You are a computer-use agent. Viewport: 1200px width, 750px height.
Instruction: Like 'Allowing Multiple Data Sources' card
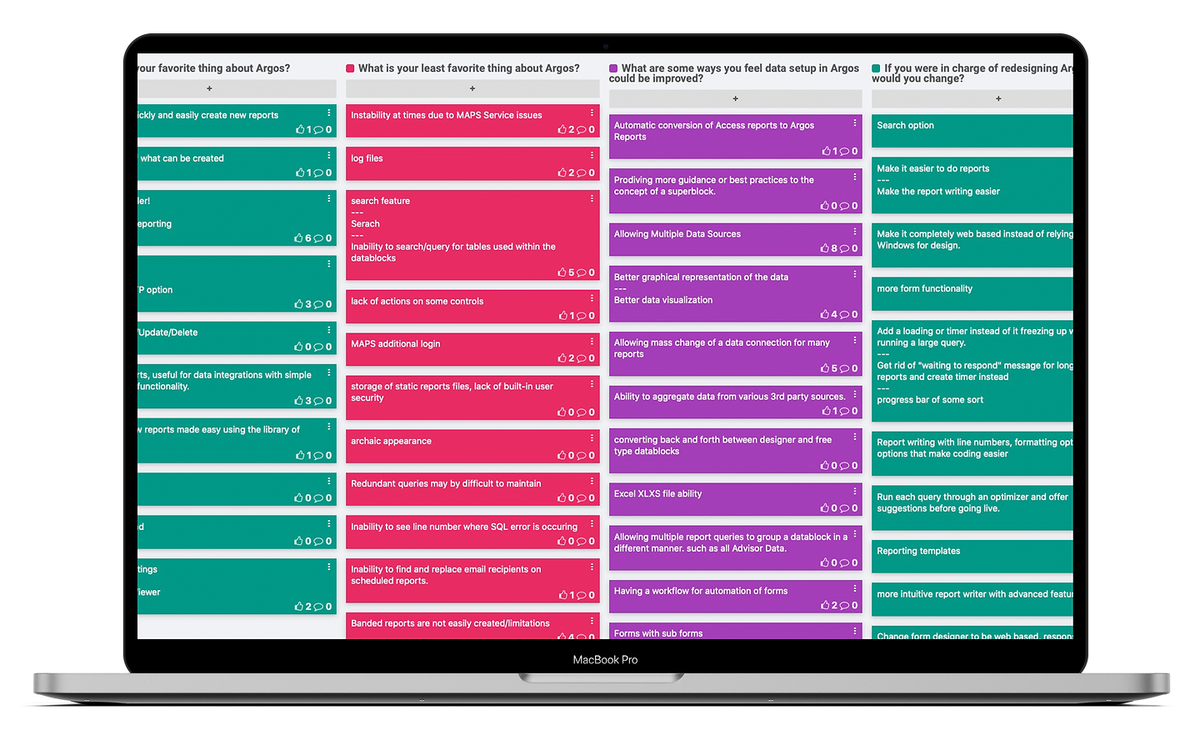(825, 249)
